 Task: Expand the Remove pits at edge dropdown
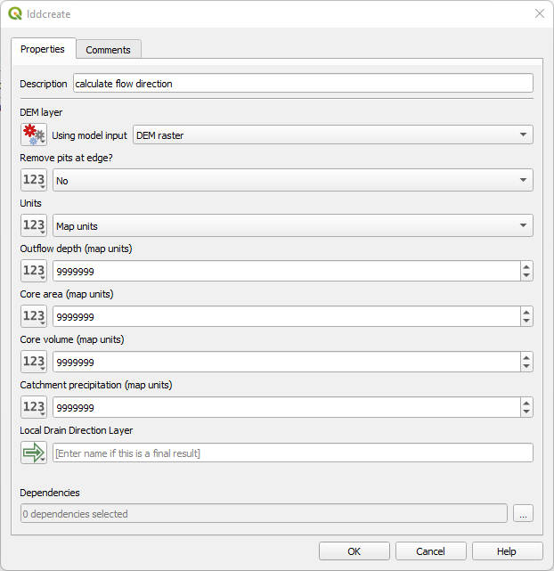pyautogui.click(x=292, y=181)
